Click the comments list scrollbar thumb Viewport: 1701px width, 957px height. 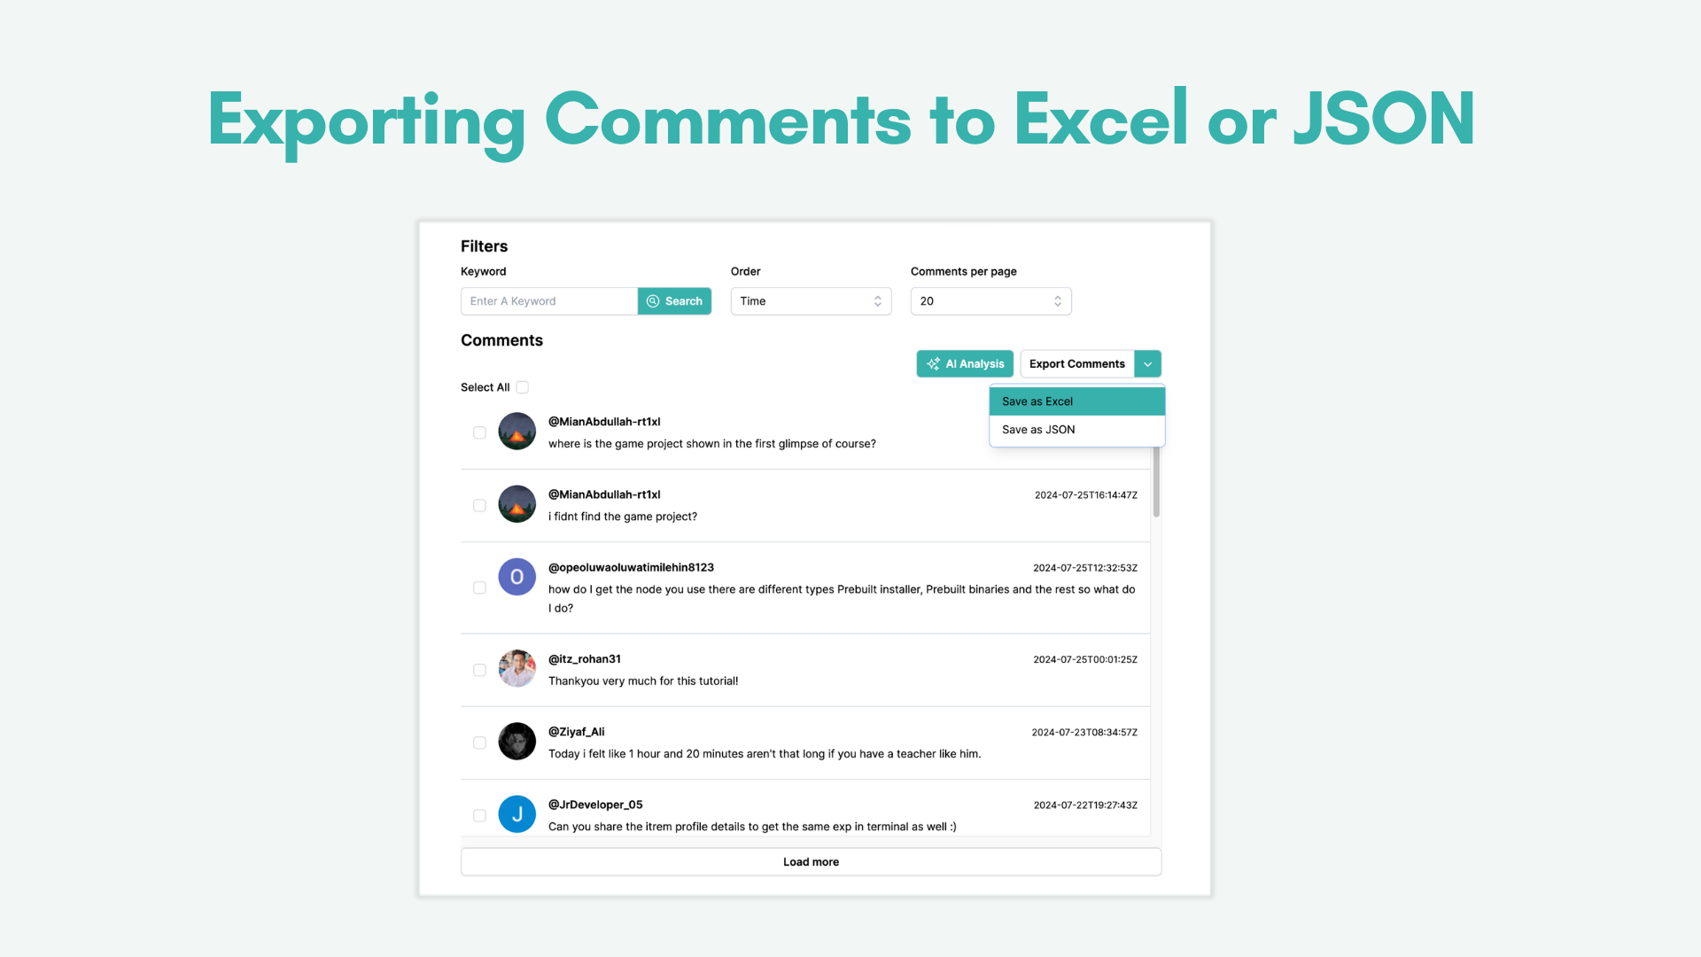1156,483
